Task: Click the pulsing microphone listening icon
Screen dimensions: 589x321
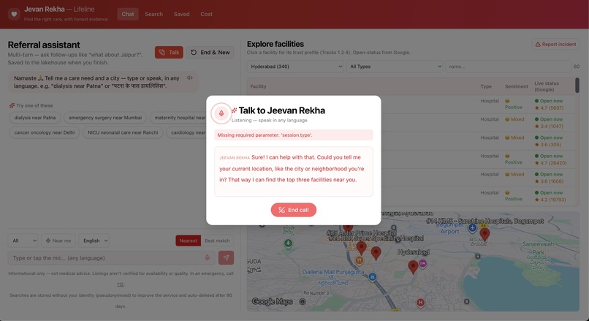Action: tap(221, 113)
